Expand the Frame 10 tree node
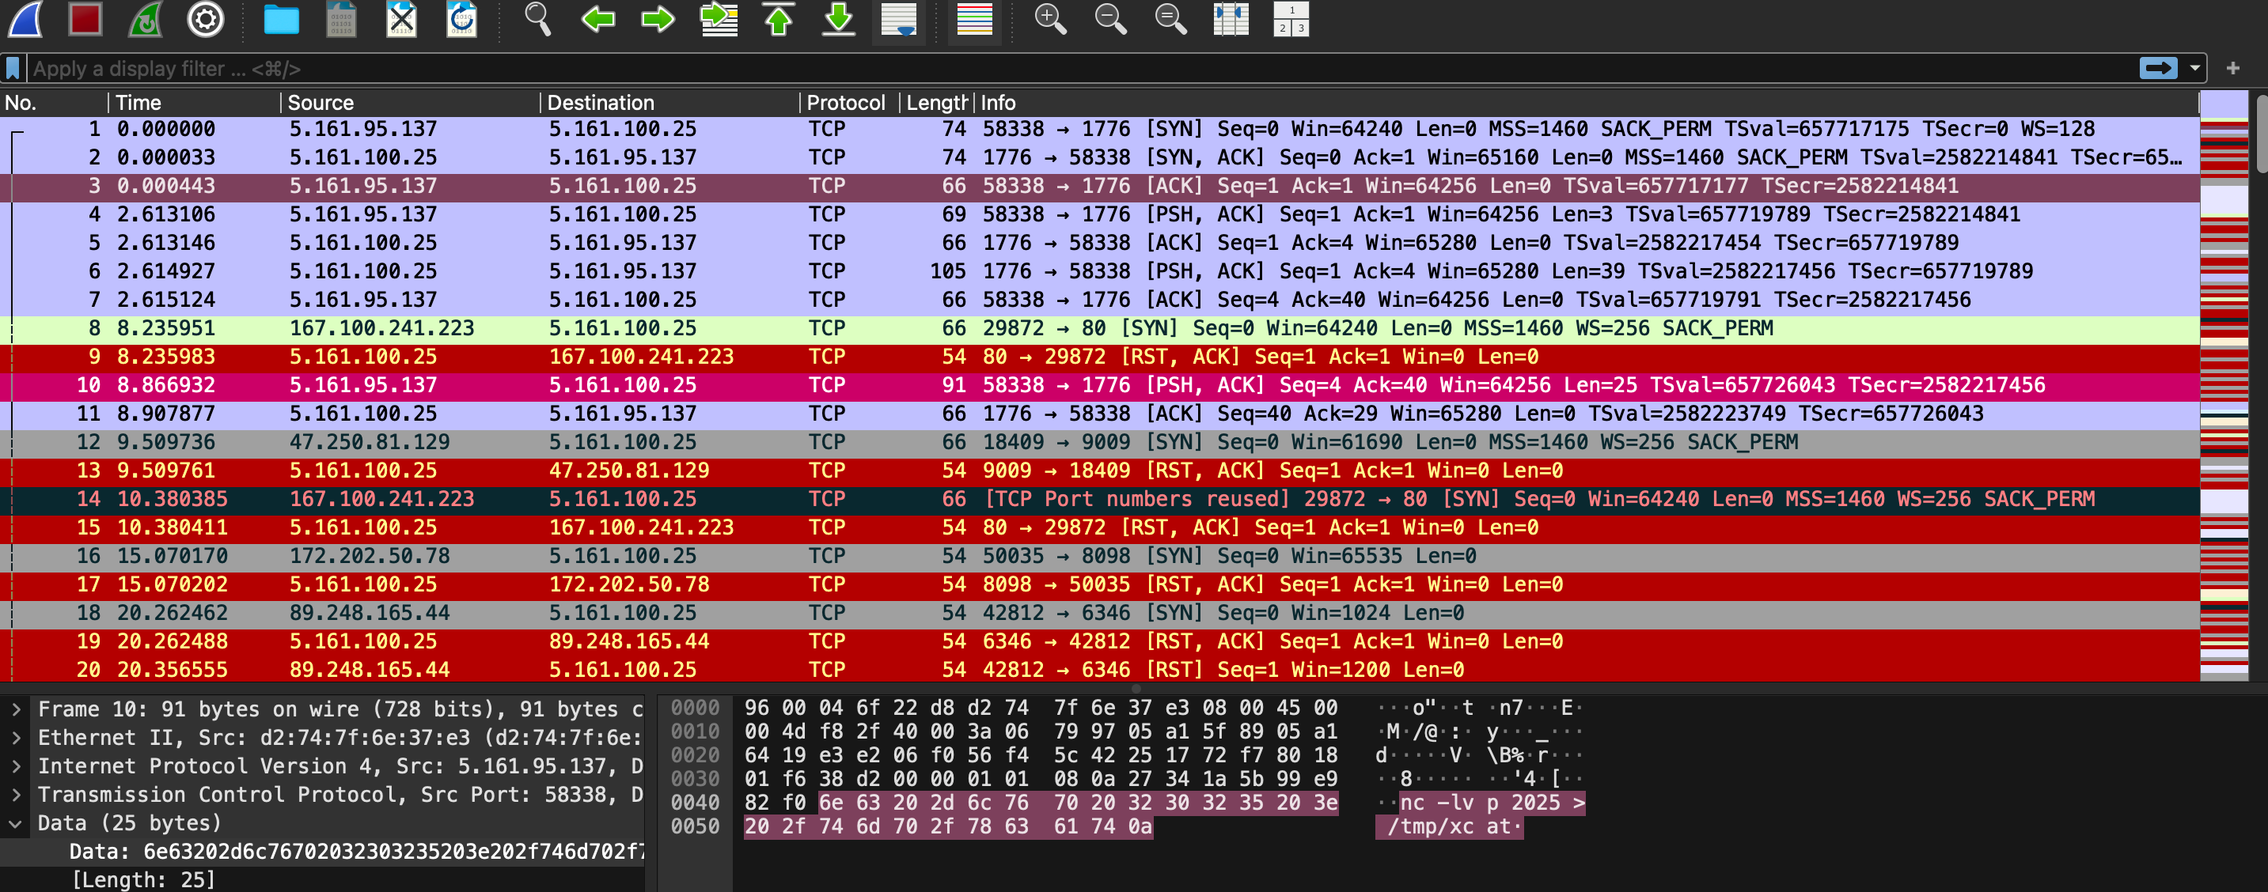Image resolution: width=2268 pixels, height=892 pixels. pyautogui.click(x=16, y=709)
